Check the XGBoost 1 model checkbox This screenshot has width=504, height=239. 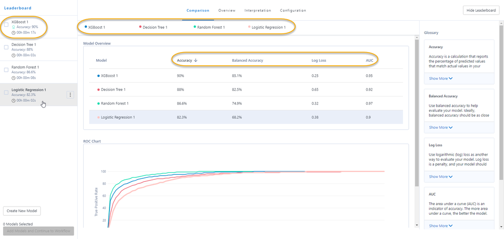[6, 24]
